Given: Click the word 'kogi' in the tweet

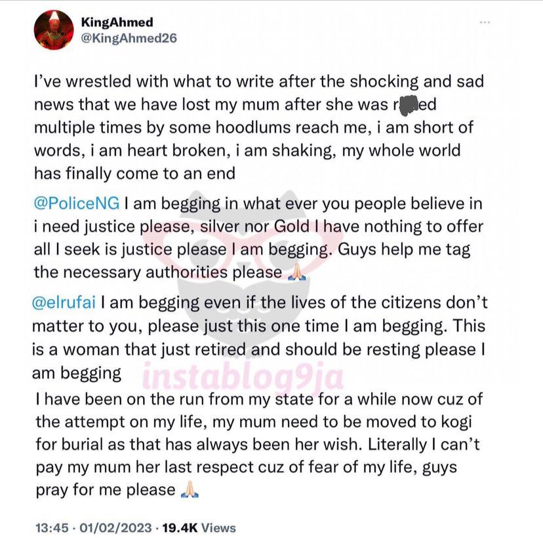Looking at the screenshot, I should pos(456,422).
